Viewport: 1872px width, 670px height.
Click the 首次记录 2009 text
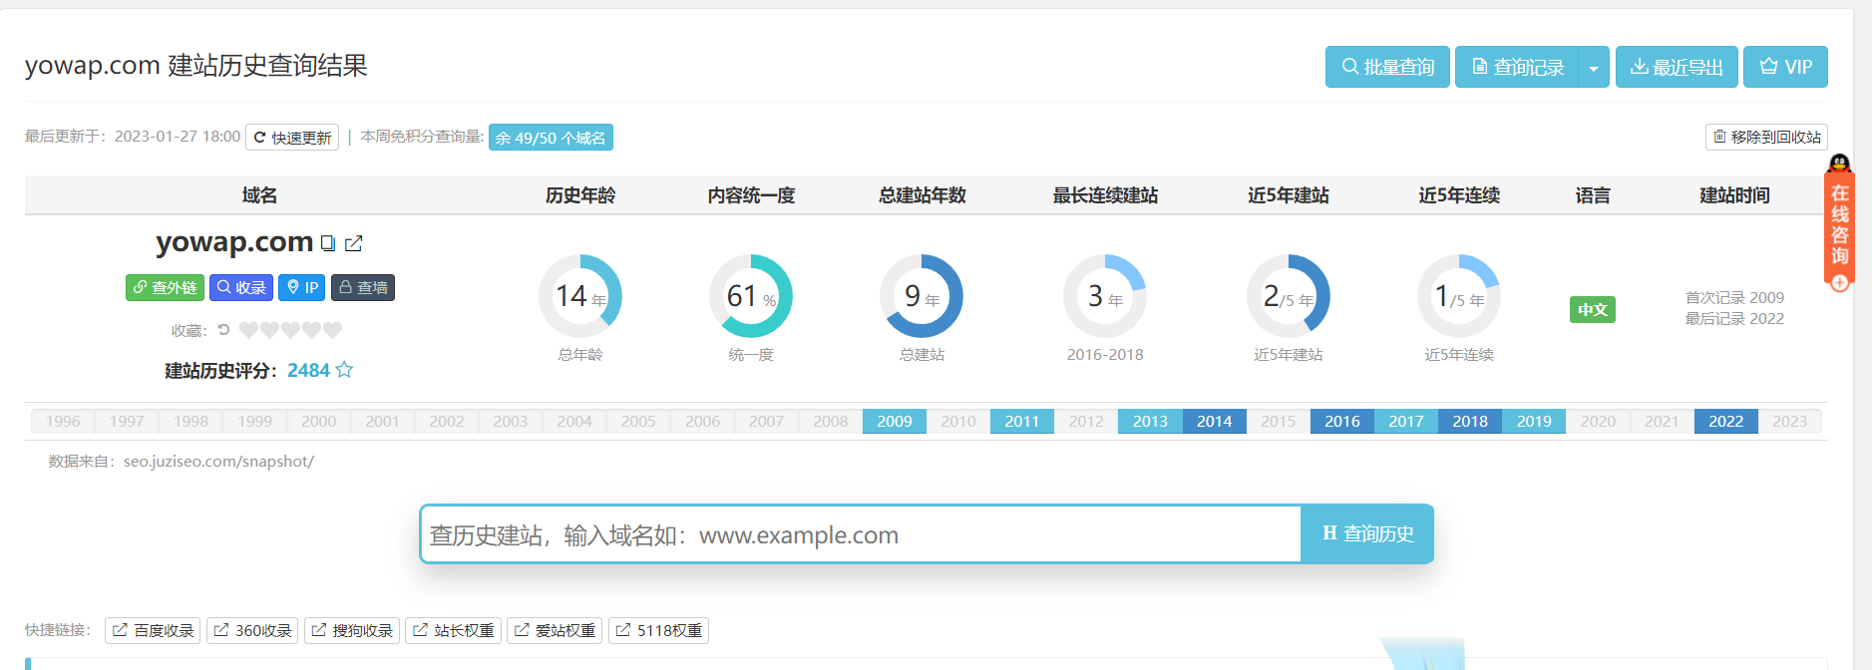click(x=1734, y=297)
